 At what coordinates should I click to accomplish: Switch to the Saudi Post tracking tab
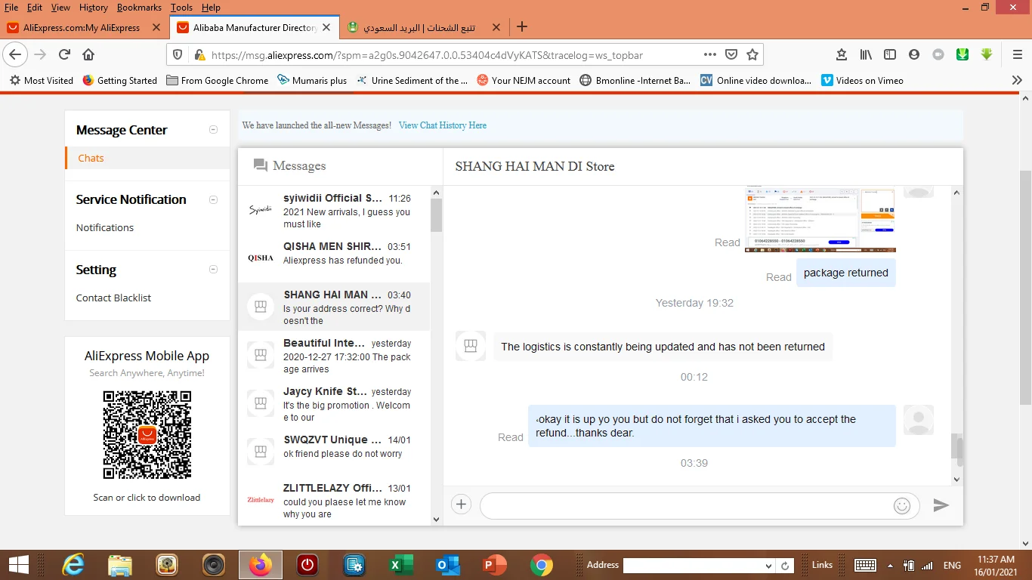[x=419, y=27]
